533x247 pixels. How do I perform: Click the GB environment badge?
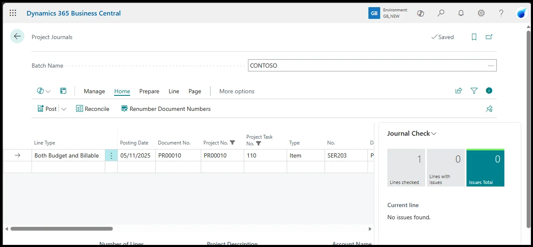point(374,13)
